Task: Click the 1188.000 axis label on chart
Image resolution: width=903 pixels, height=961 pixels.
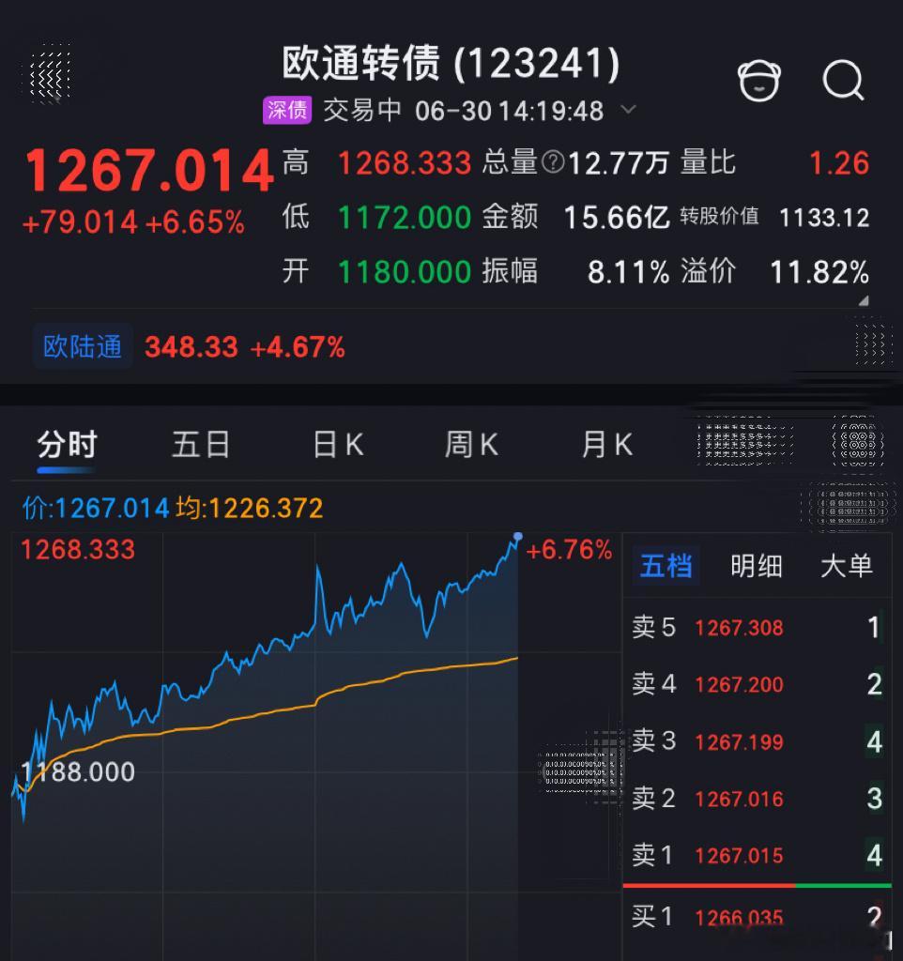Action: point(78,771)
